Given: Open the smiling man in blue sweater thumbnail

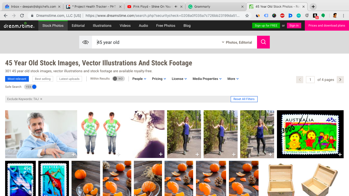Looking at the screenshot, I should pyautogui.click(x=41, y=134).
